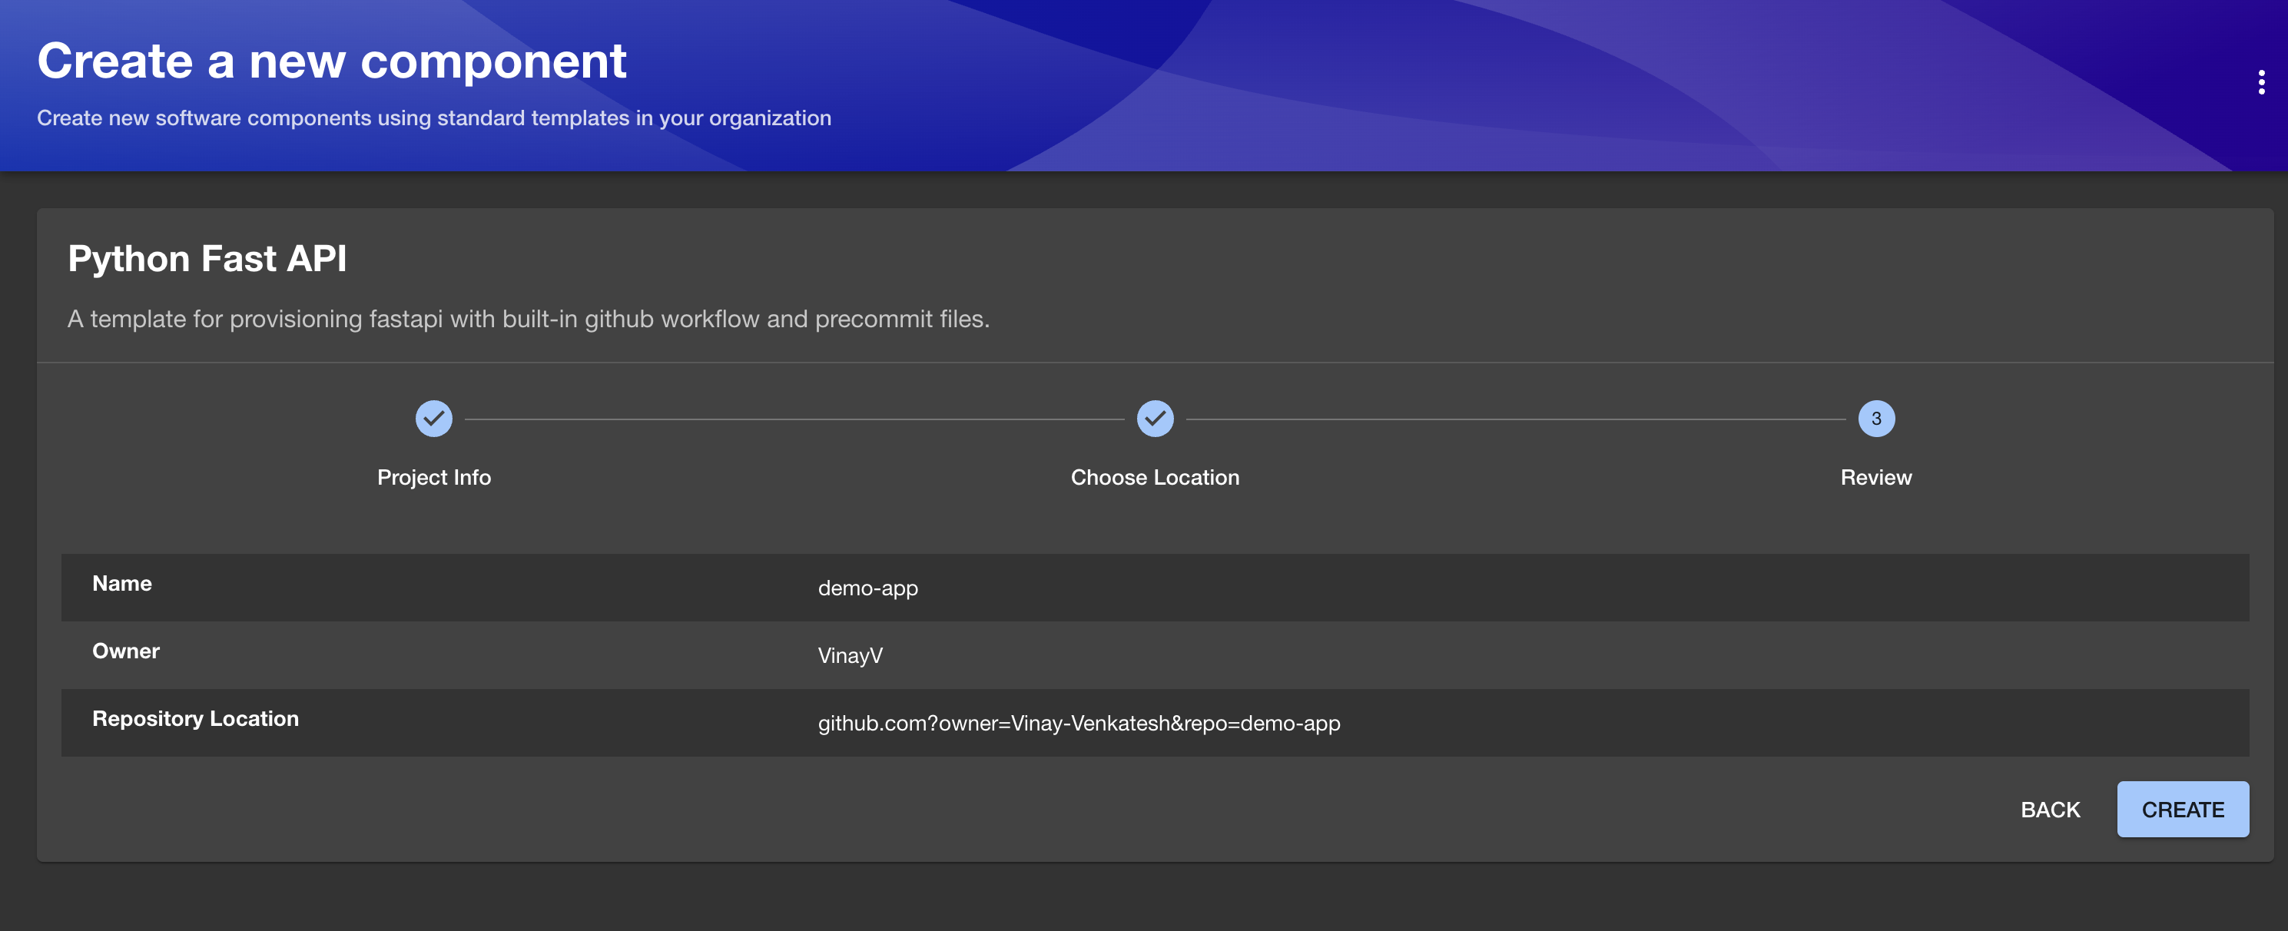Click the Project Info checkmark step icon
Screen dimensions: 2288x931
433,419
